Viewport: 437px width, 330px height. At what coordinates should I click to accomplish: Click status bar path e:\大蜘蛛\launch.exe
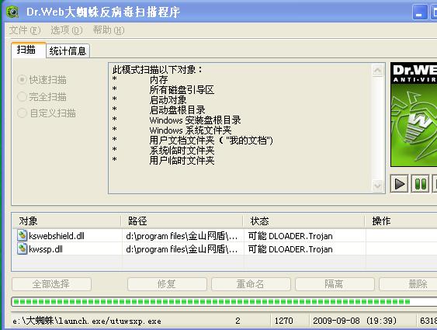coord(87,321)
